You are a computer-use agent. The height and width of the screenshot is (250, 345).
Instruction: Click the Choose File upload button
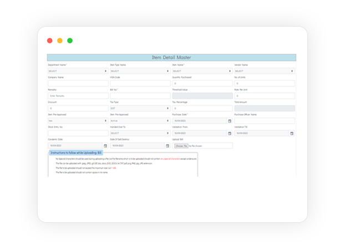tap(181, 146)
